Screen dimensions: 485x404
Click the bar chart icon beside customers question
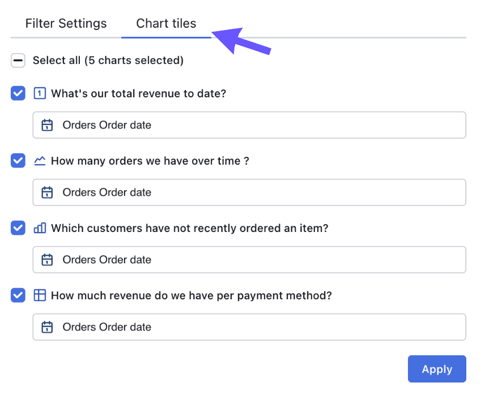[x=40, y=228]
